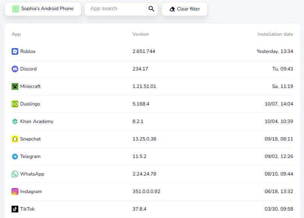The height and width of the screenshot is (218, 304).
Task: Select the Minecraft app name
Action: (x=31, y=86)
